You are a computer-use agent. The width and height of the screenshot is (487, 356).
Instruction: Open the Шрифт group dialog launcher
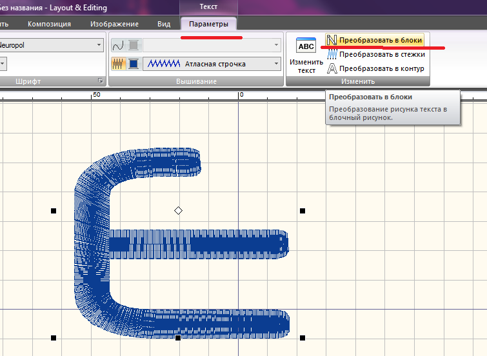[100, 81]
